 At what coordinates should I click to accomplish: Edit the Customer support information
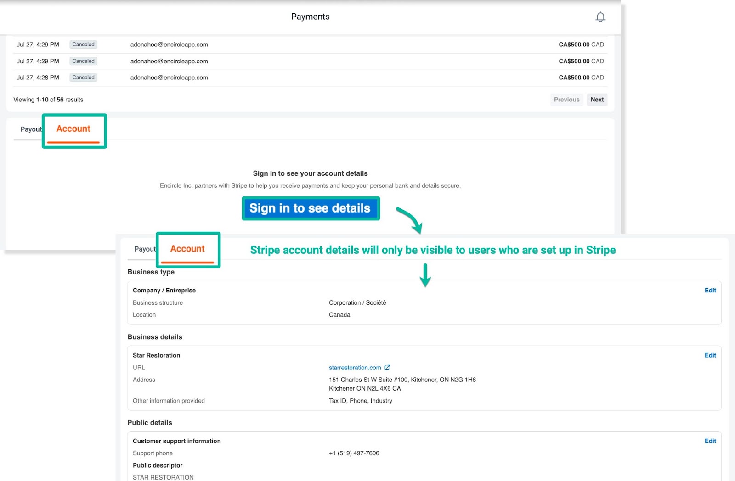click(710, 441)
